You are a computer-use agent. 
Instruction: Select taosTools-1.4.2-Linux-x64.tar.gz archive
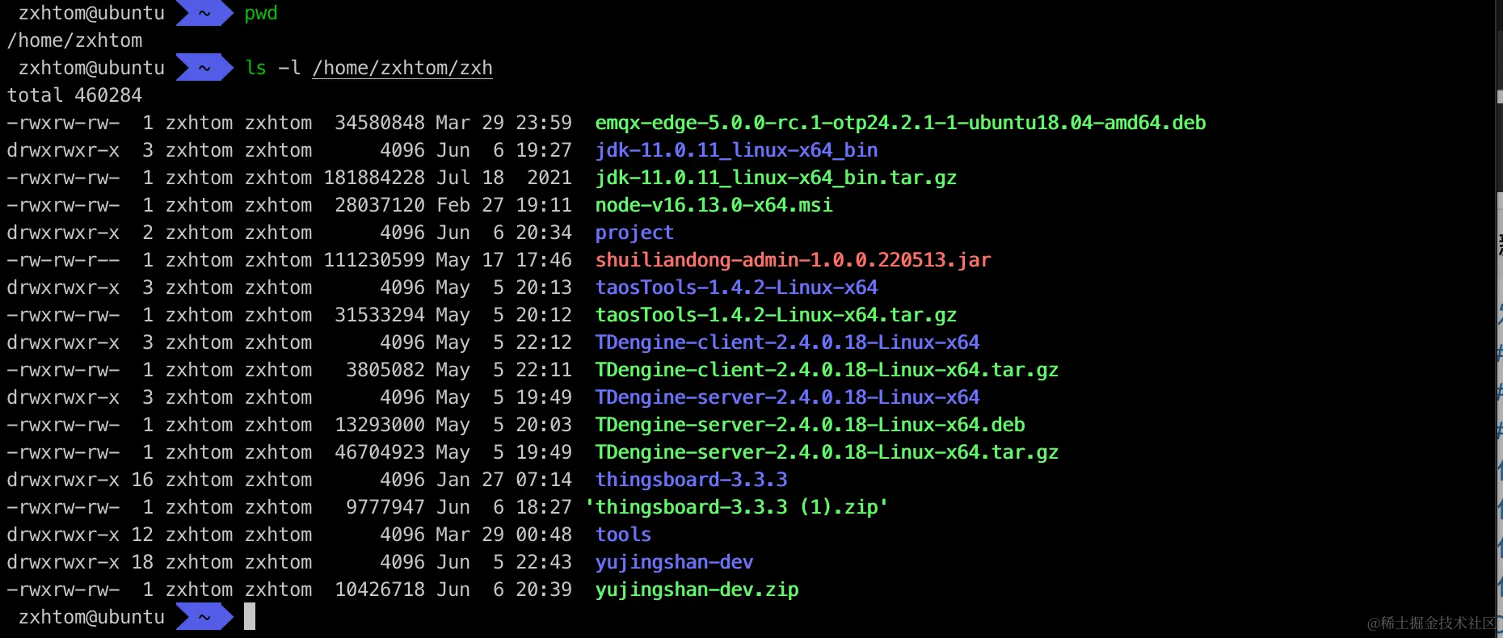tap(776, 315)
